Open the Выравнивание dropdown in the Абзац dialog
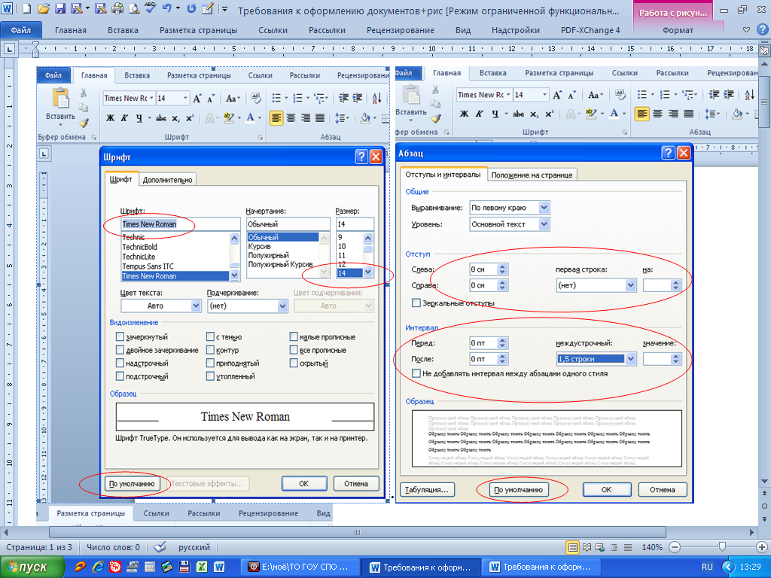The height and width of the screenshot is (578, 771). tap(544, 208)
